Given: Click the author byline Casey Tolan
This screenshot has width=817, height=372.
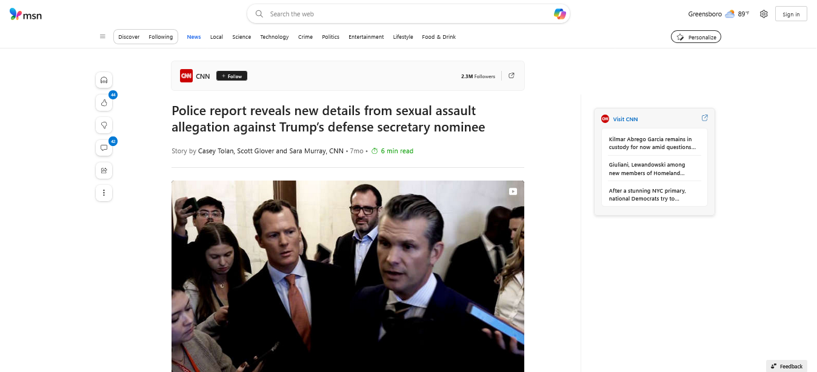Looking at the screenshot, I should [216, 151].
